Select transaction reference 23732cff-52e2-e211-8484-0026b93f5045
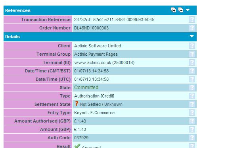Viewport: 226px width, 148px height. point(114,19)
